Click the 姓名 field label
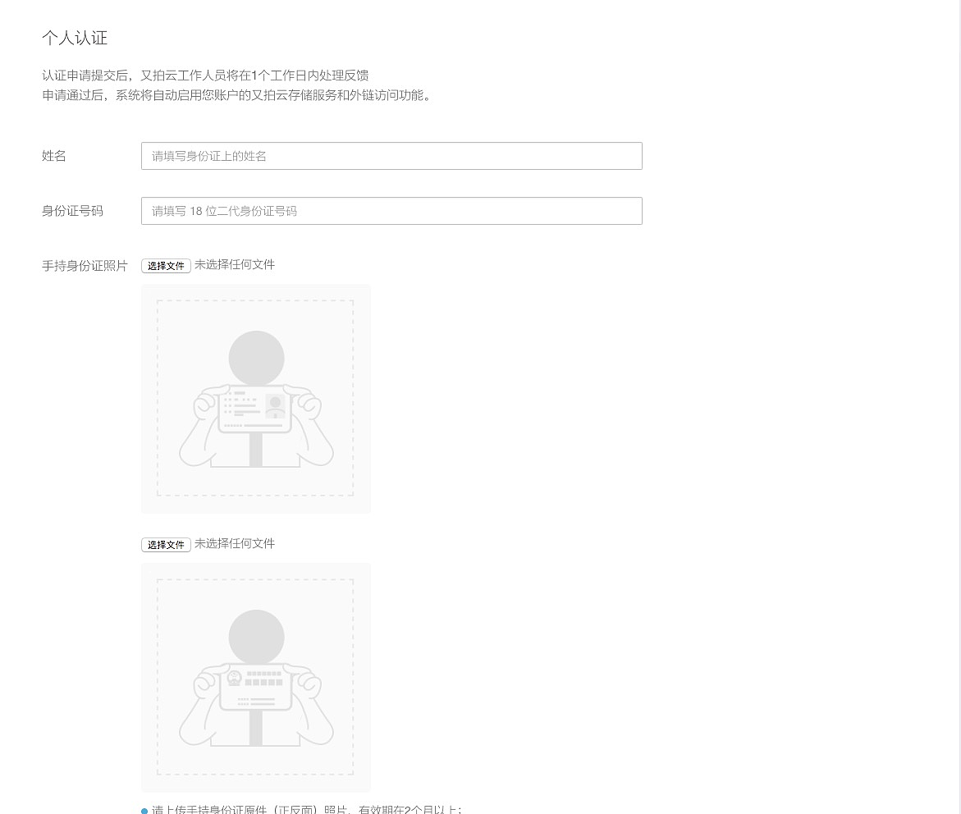Image resolution: width=961 pixels, height=814 pixels. click(54, 156)
